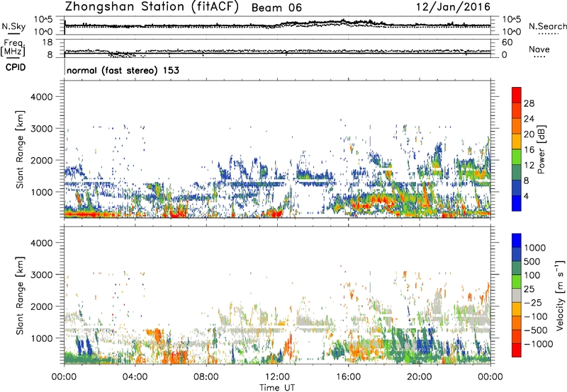Click the '20' power colorbar label

[x=529, y=134]
